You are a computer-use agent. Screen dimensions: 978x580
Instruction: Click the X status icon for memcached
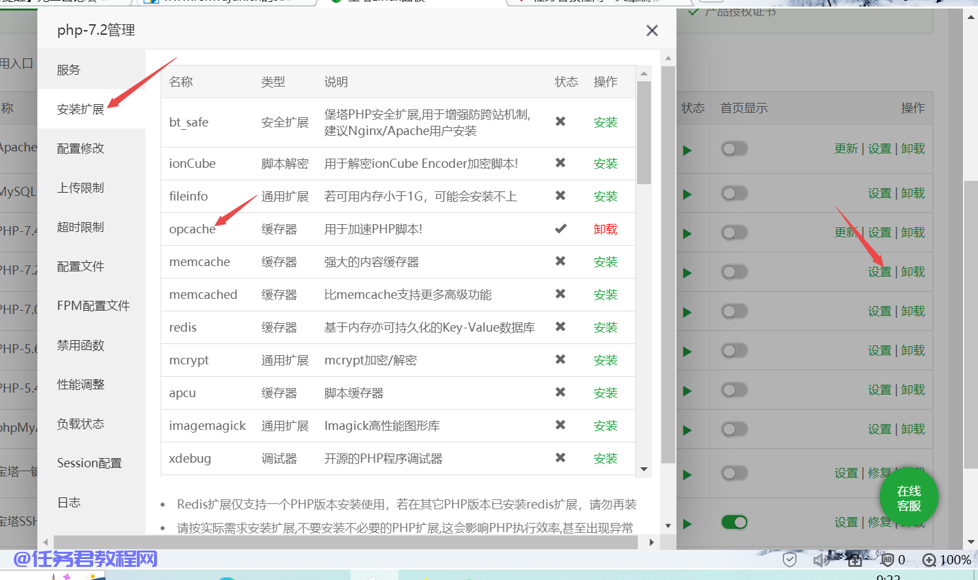click(x=560, y=294)
